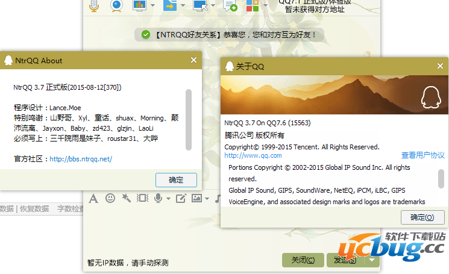Viewport: 449px width, 274px height.
Task: Open font settings with the A icon
Action: click(x=93, y=198)
